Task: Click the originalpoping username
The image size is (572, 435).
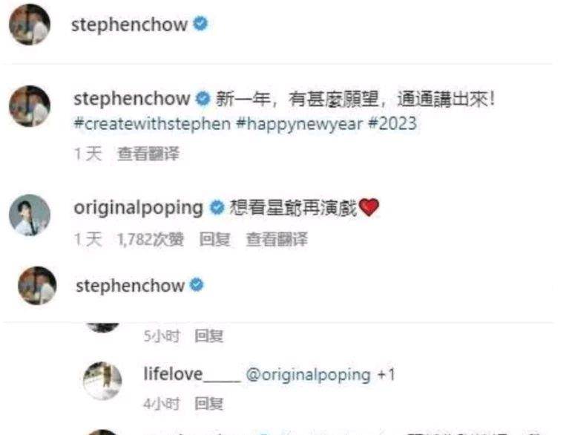Action: pyautogui.click(x=138, y=208)
